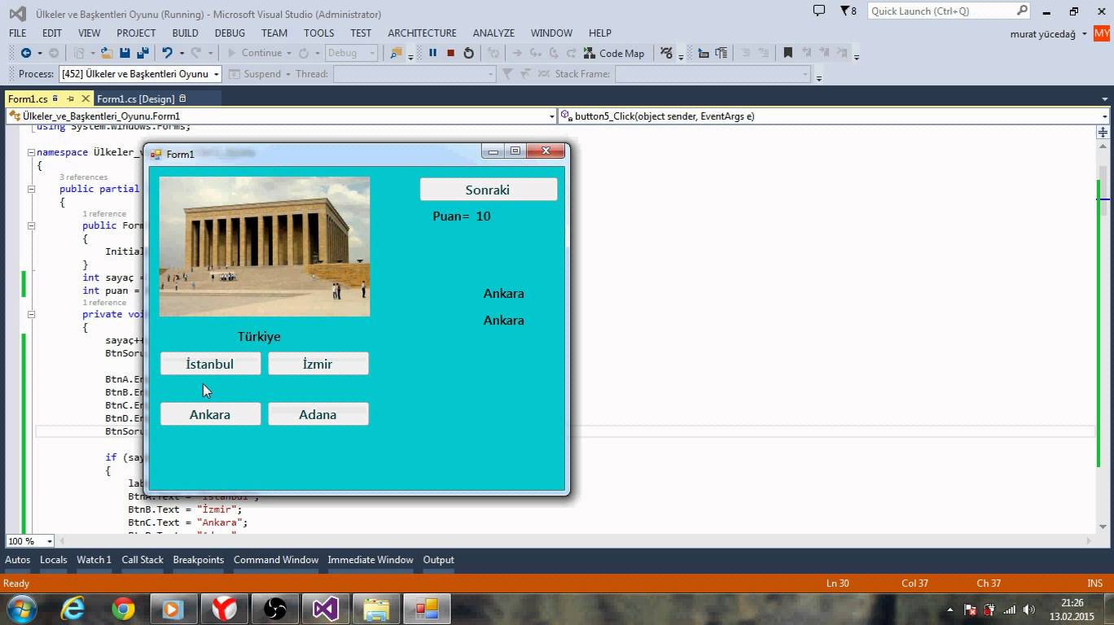
Task: Click the editor horizontal scrollbar track
Action: [x=574, y=541]
